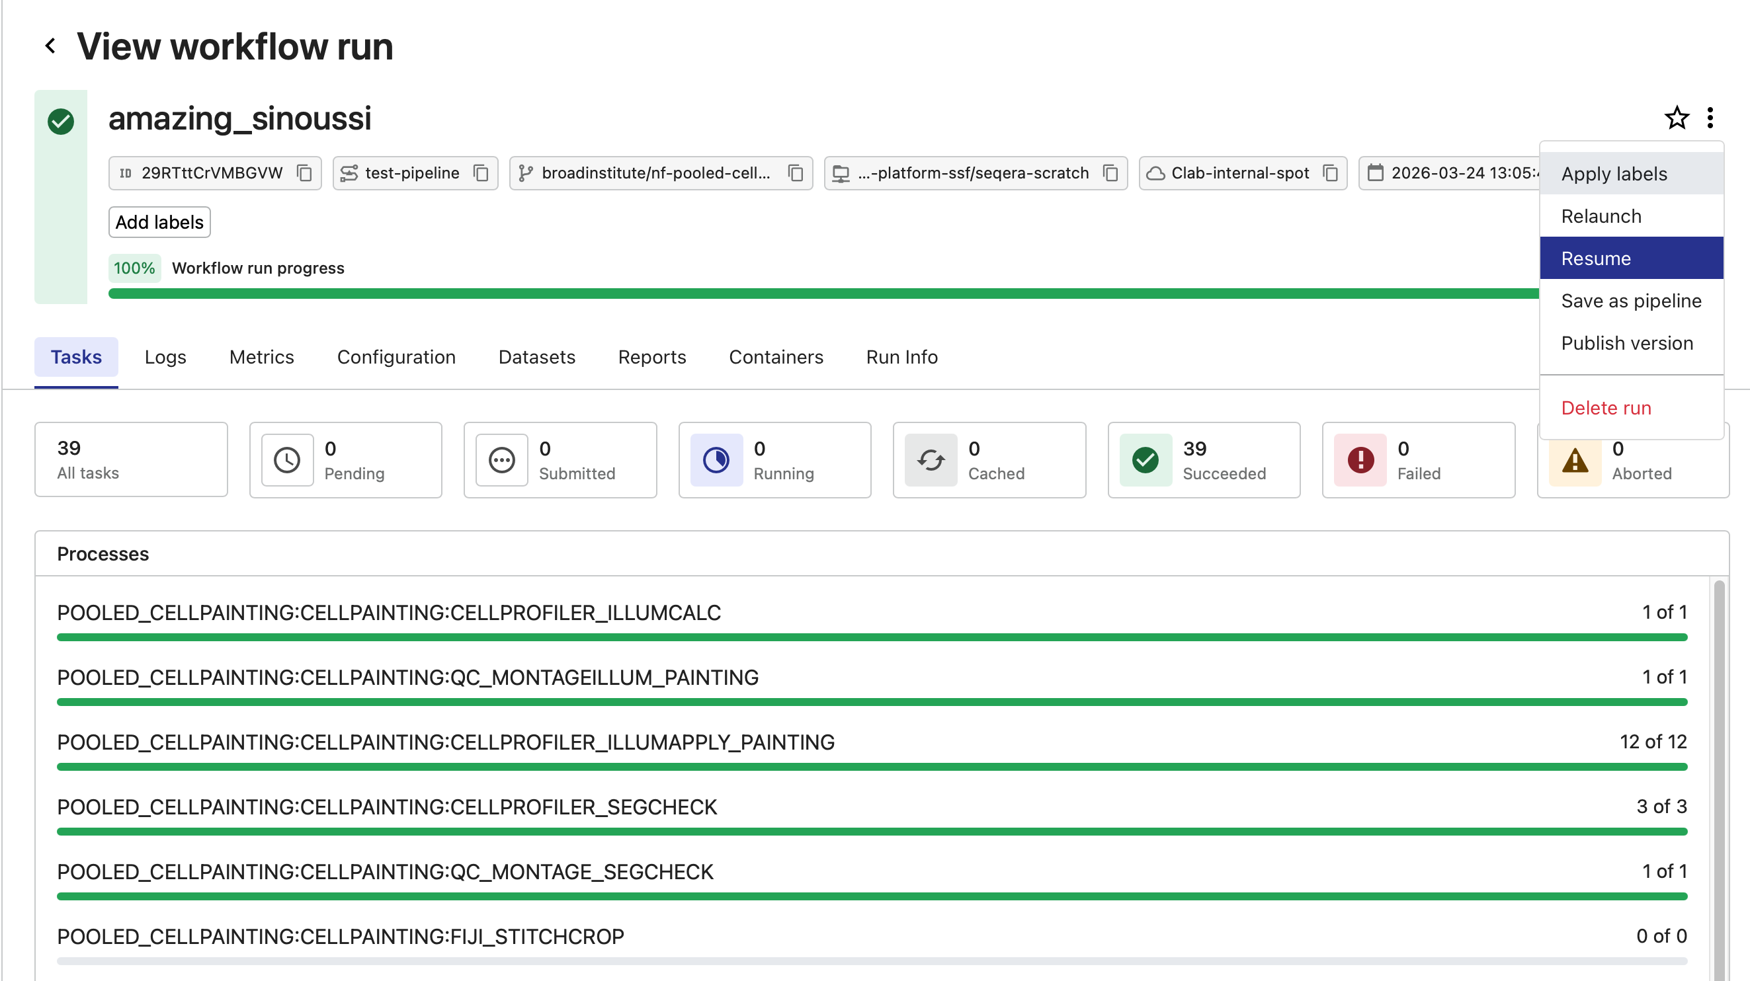Viewport: 1750px width, 981px height.
Task: Copy the Clab-internal-spot compute environment name
Action: (1331, 173)
